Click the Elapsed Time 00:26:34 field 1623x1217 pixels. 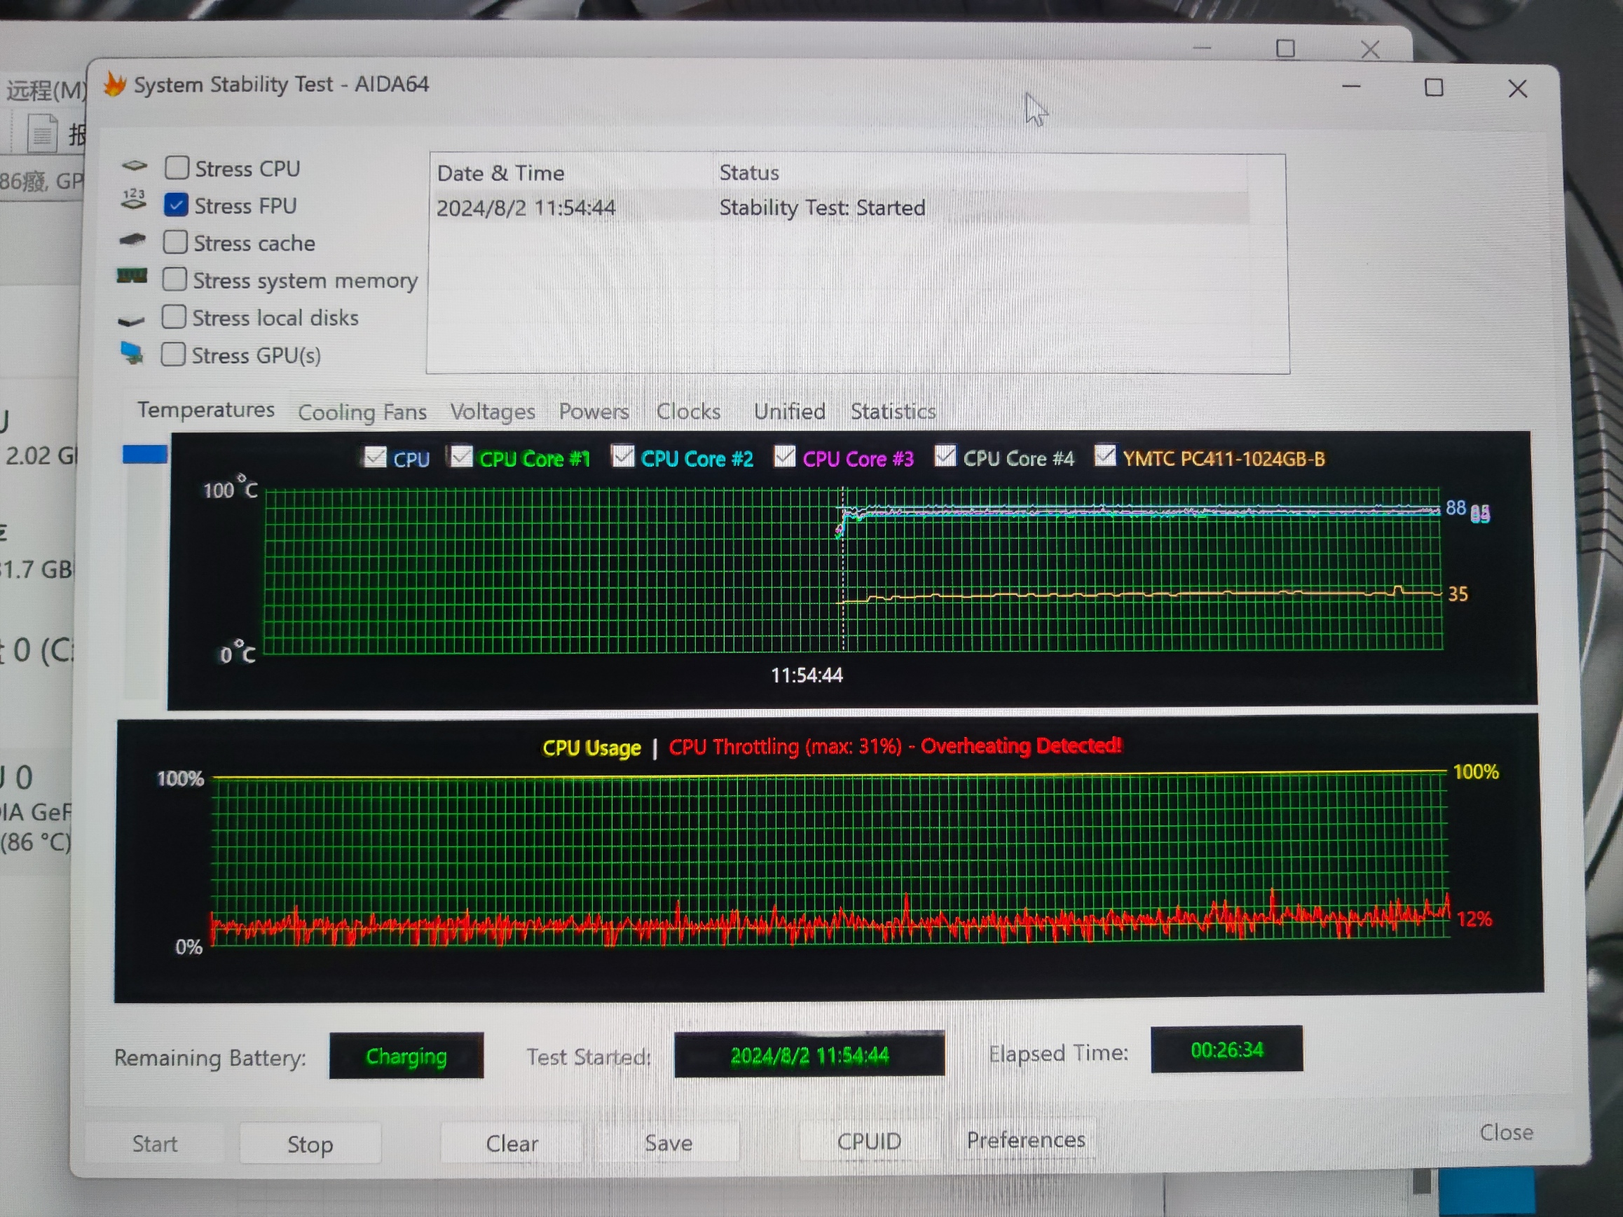point(1227,1050)
